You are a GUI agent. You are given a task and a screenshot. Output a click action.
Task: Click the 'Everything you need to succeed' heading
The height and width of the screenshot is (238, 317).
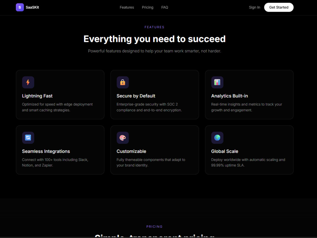pyautogui.click(x=154, y=39)
